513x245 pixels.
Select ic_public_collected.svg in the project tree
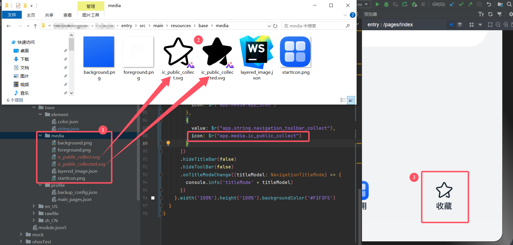[x=81, y=164]
